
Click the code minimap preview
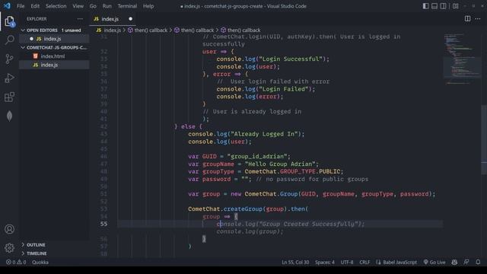tap(461, 59)
